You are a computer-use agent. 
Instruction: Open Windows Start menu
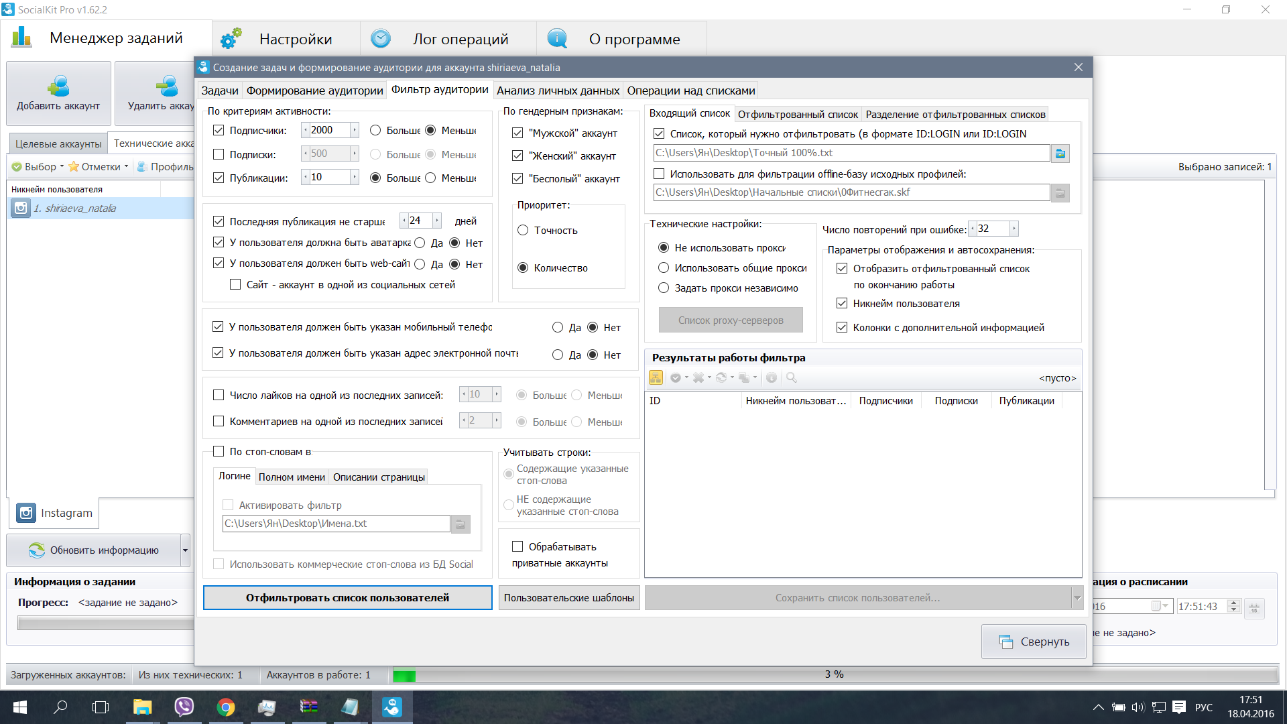pyautogui.click(x=20, y=707)
